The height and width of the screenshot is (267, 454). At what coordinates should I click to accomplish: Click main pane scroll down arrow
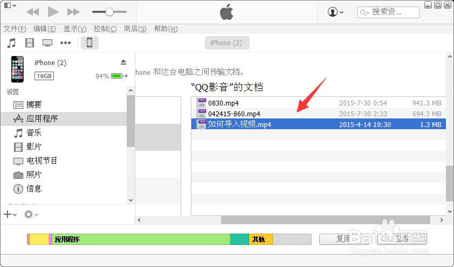[x=450, y=211]
